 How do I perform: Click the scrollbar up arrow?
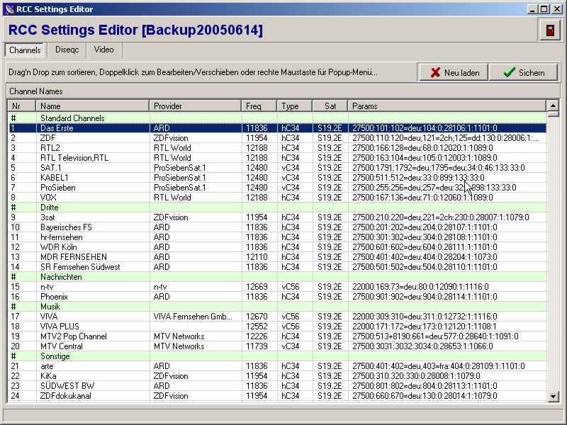point(553,106)
